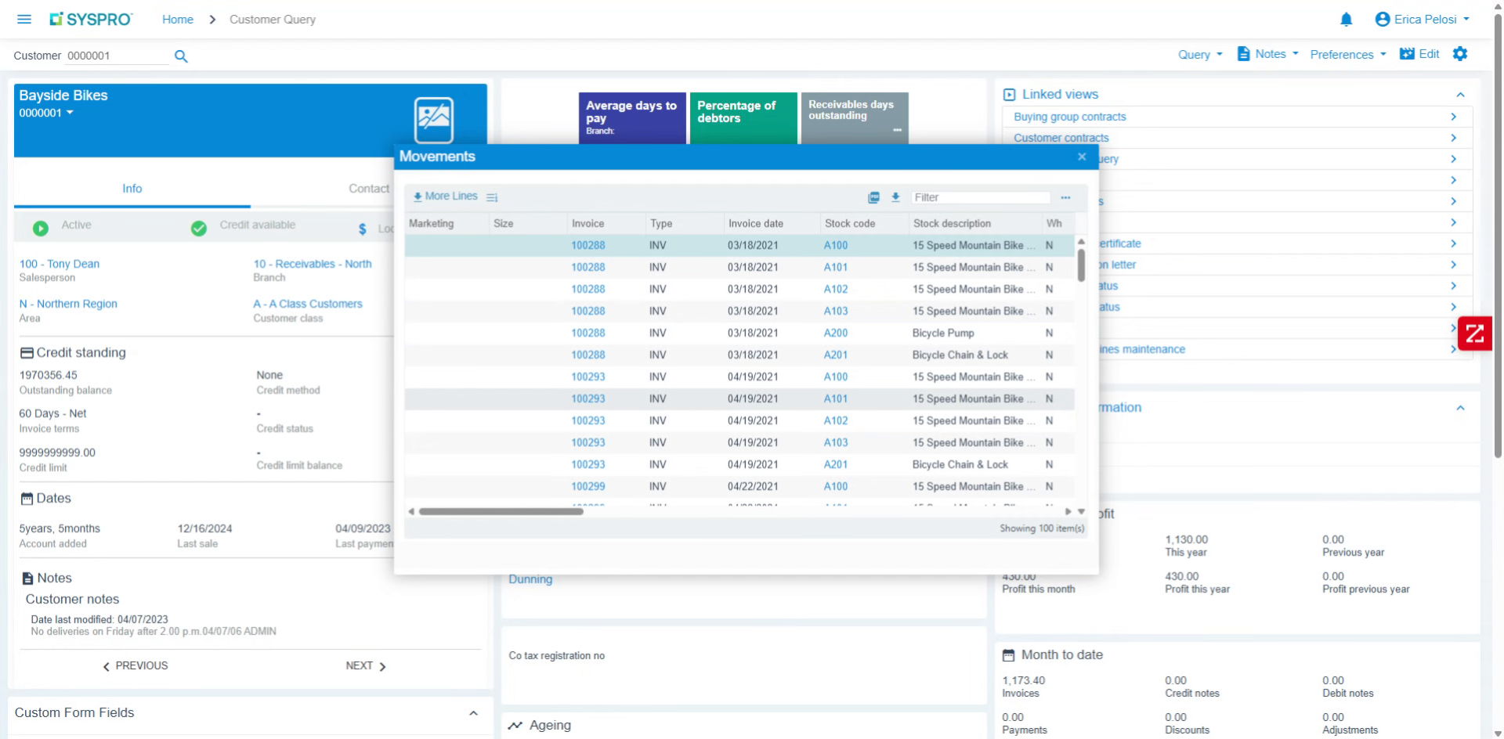Click More Lines in Movements
This screenshot has height=739, width=1504.
(x=445, y=196)
